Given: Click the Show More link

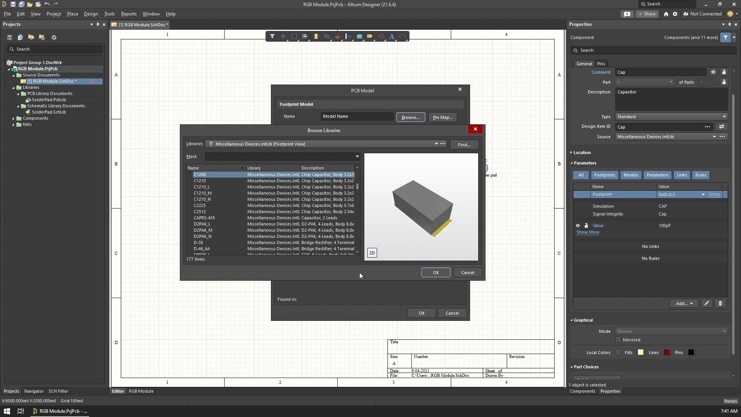Looking at the screenshot, I should coord(588,232).
